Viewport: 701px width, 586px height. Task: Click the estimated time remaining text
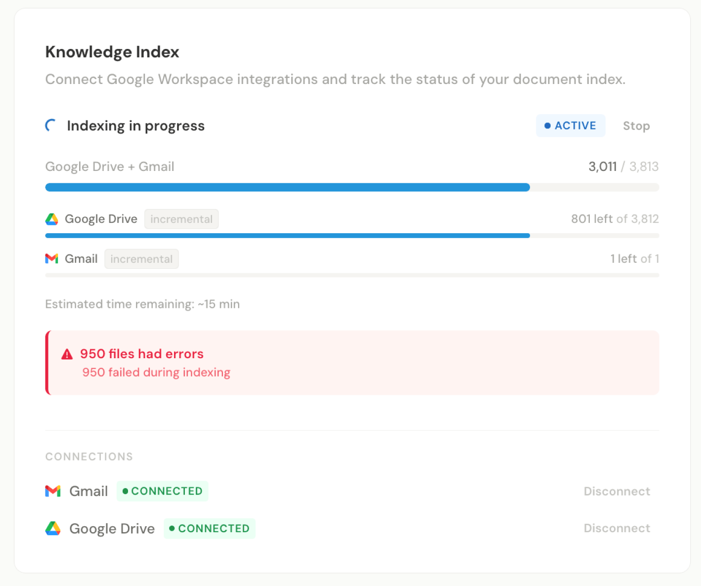(x=142, y=304)
